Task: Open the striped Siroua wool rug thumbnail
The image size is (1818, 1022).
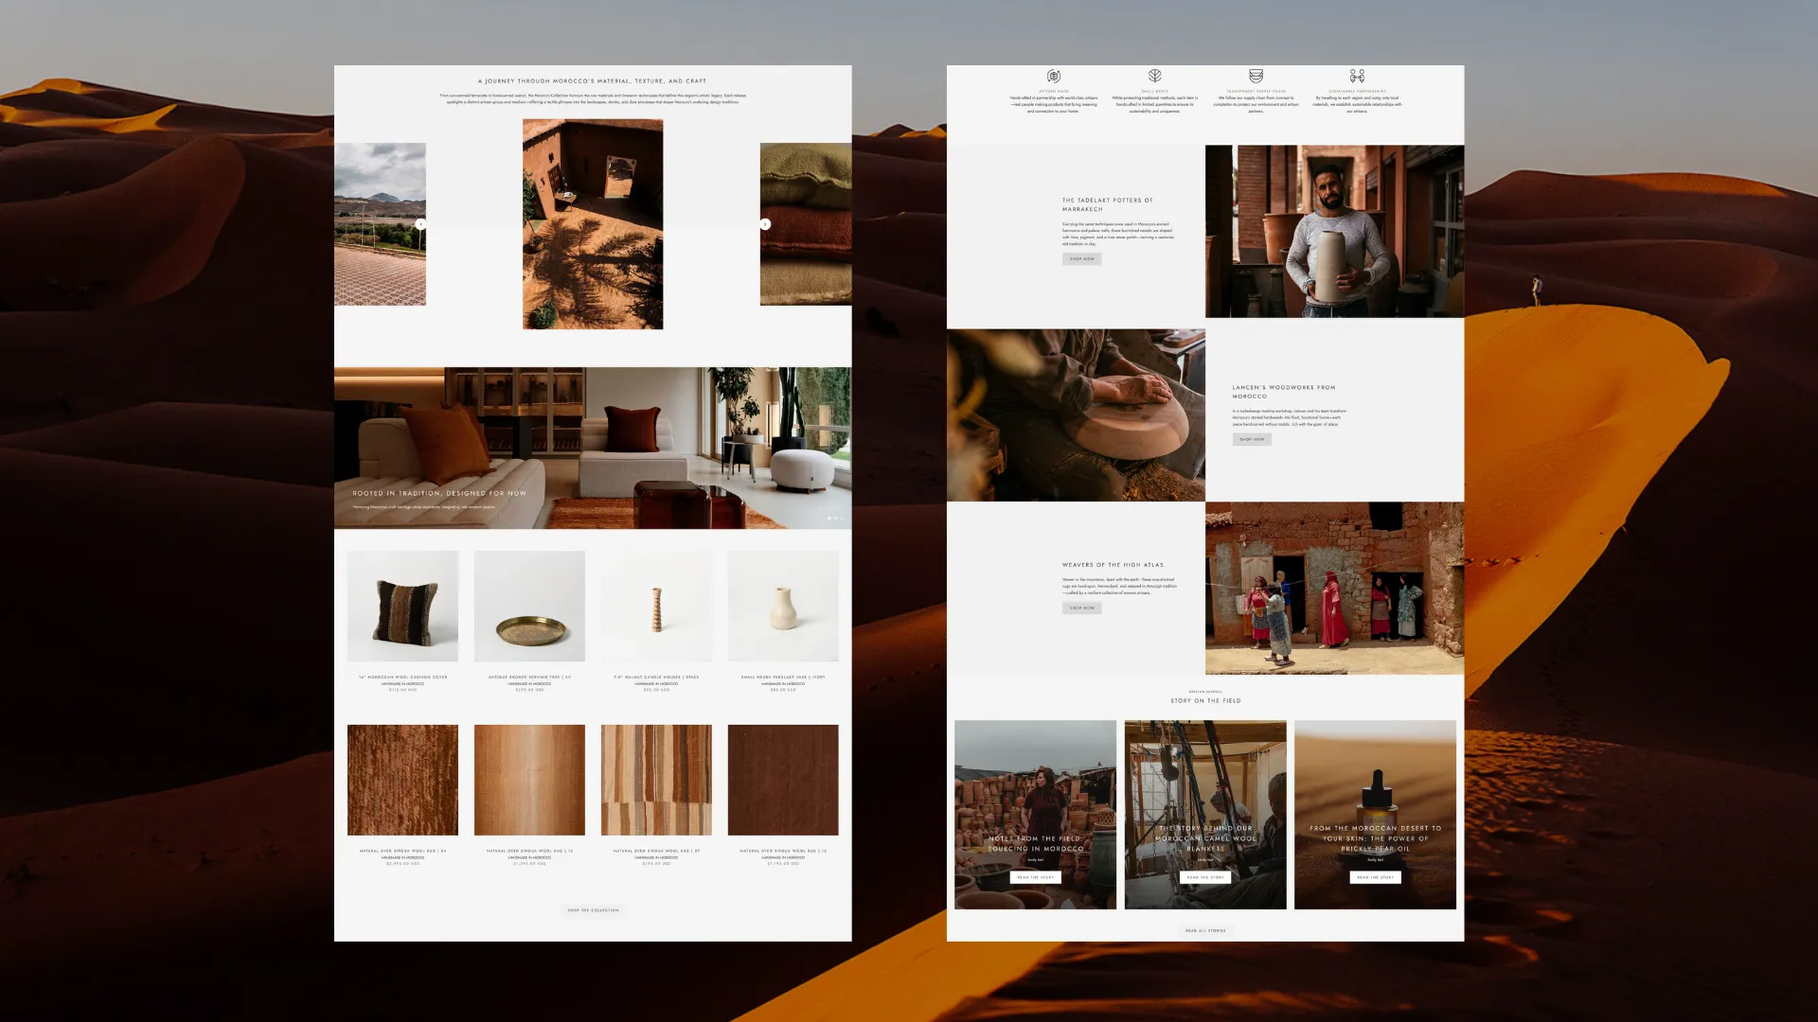Action: [x=656, y=780]
